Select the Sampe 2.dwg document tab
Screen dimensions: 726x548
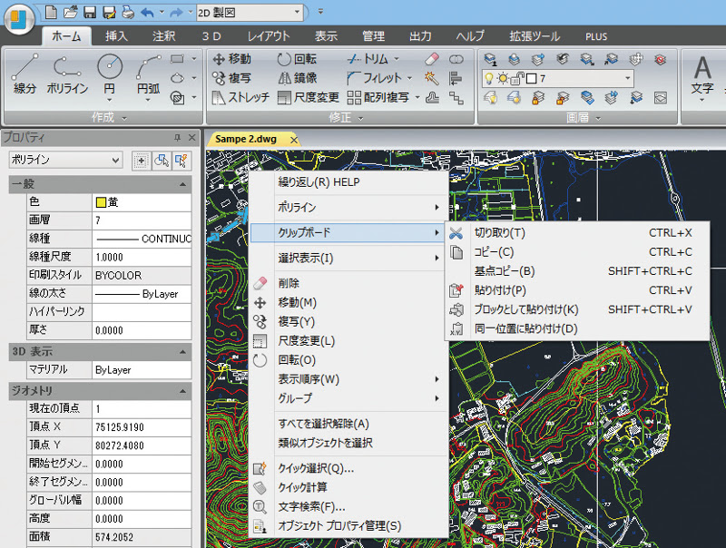pos(253,139)
